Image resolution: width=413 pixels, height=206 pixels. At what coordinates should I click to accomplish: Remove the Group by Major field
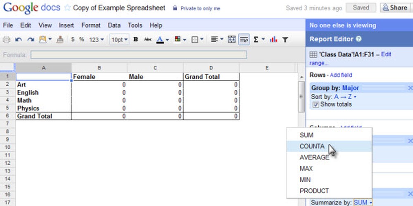(410, 88)
